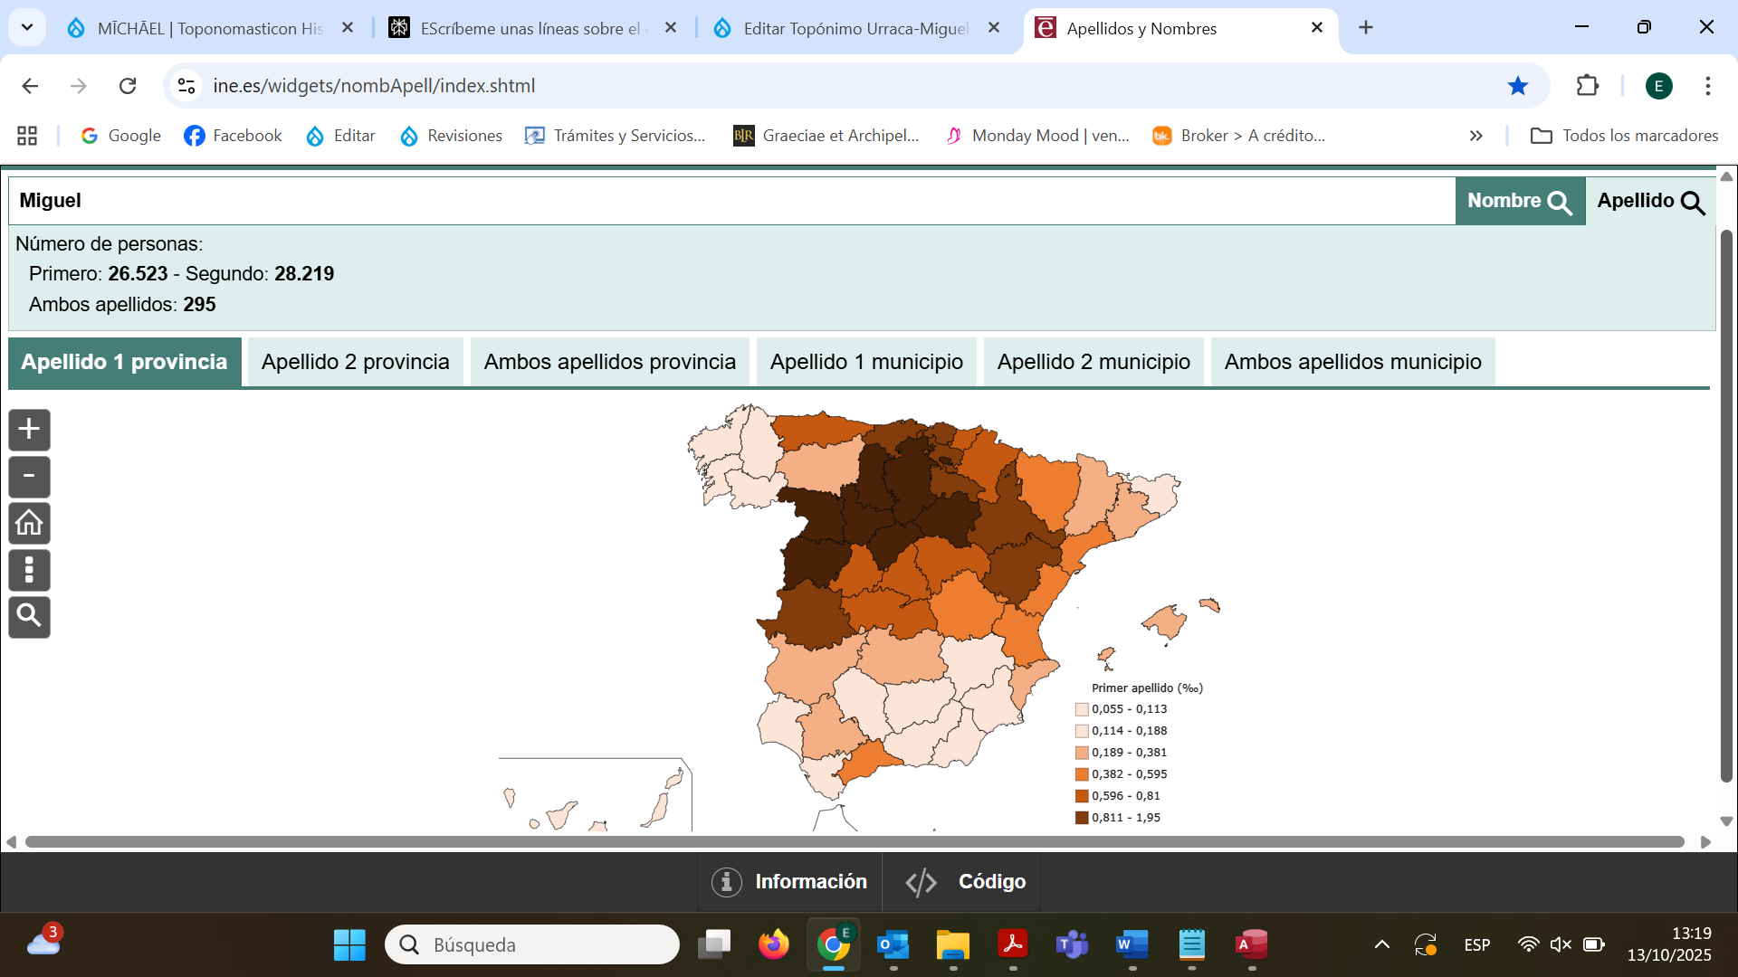
Task: Expand hidden bookmarks chevron
Action: tap(1475, 136)
